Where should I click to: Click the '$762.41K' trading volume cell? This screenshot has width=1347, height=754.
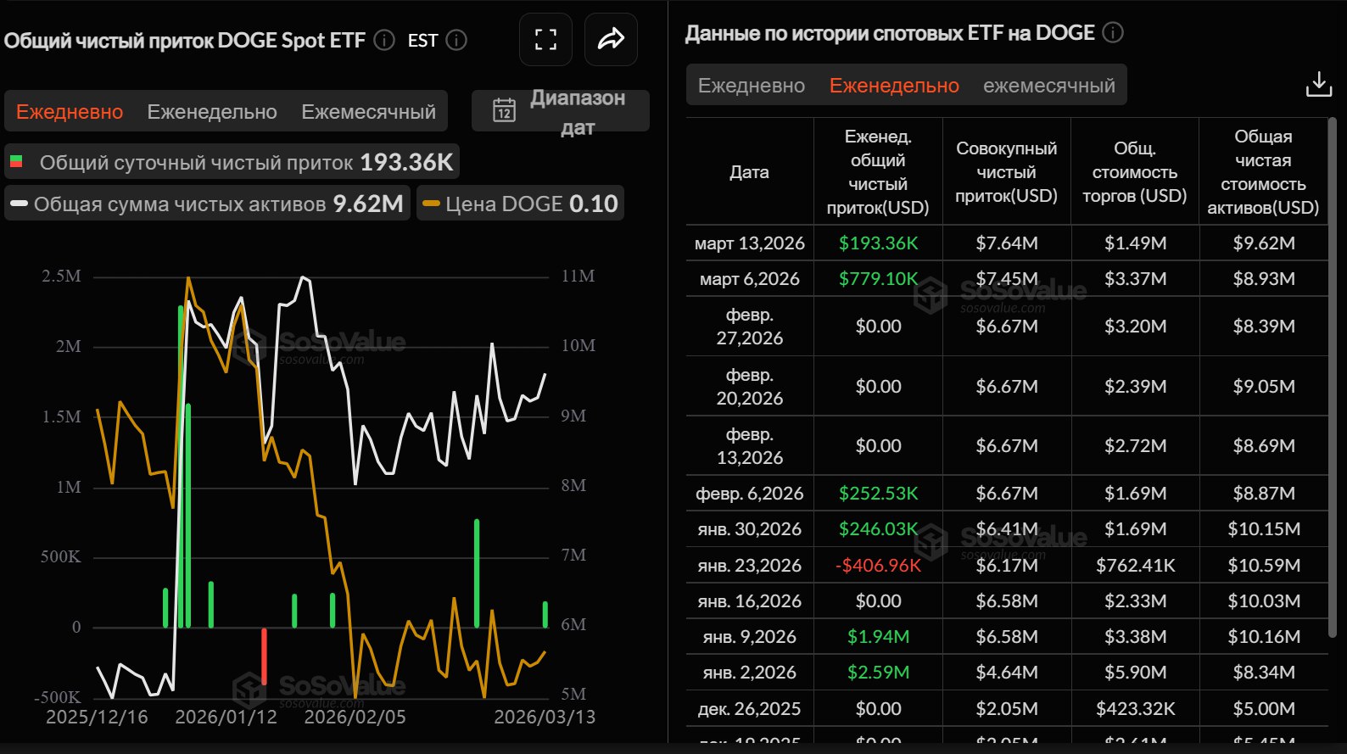pos(1135,566)
